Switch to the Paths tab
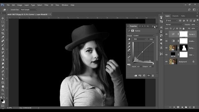 183,16
